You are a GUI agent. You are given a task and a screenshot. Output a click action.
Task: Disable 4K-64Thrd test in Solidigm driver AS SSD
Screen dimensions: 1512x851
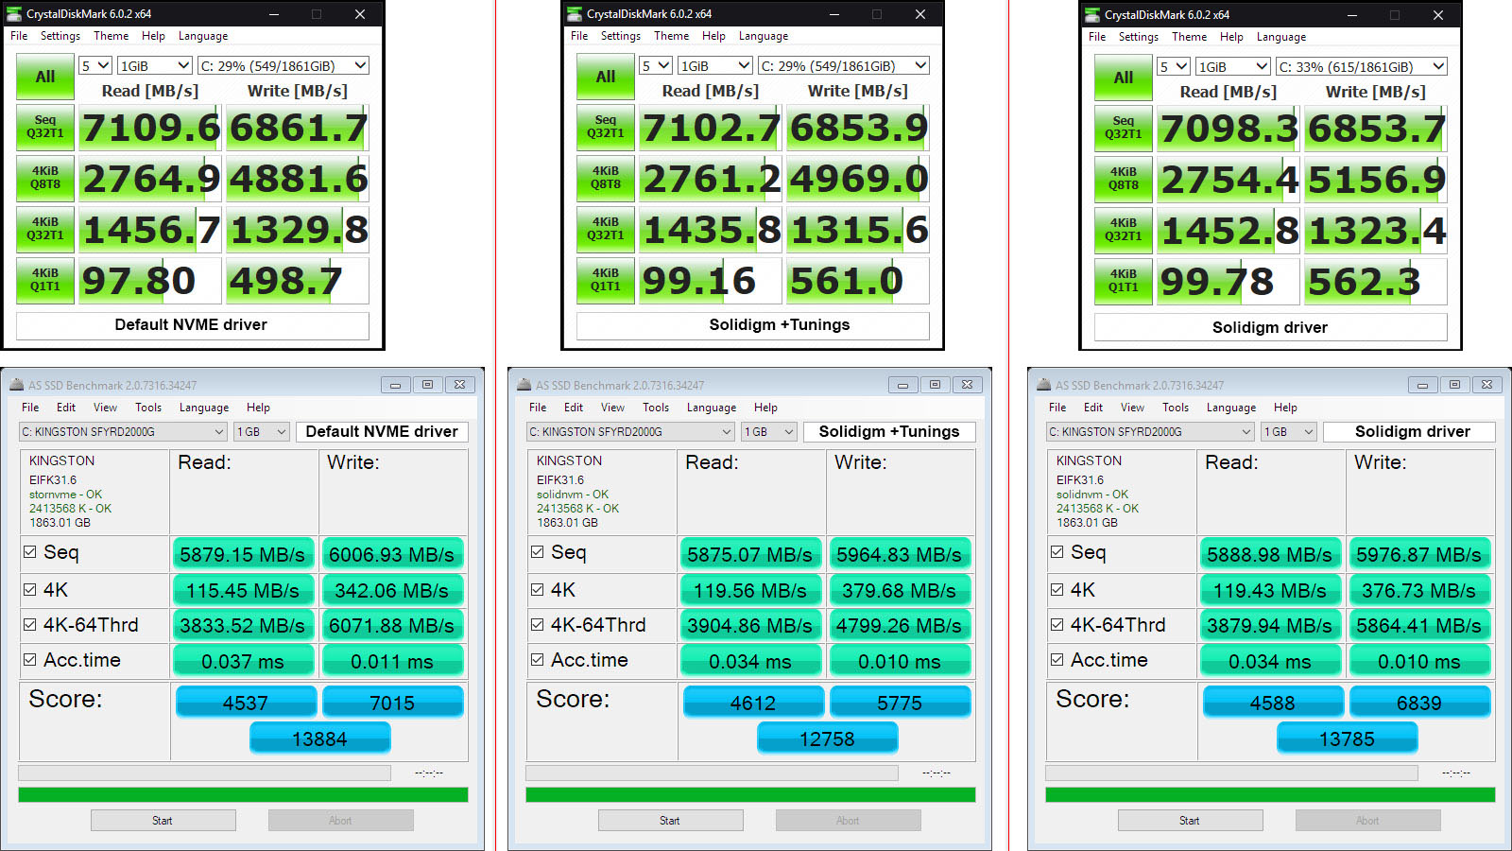(x=1057, y=625)
